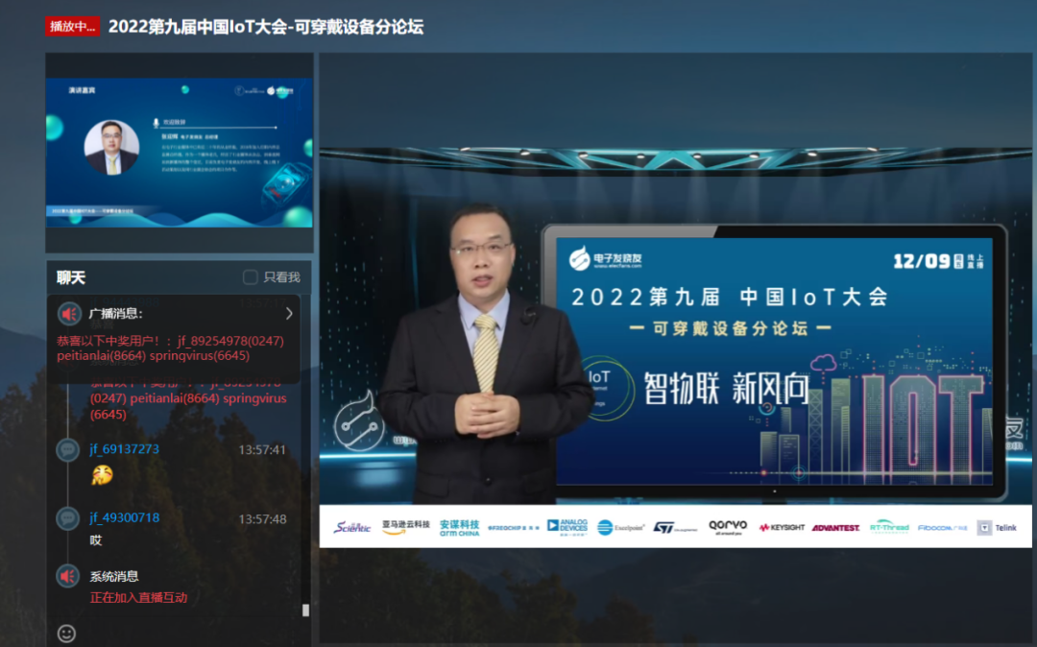This screenshot has height=647, width=1037.
Task: Click avatar icon next to jf_49300718
Action: coord(67,518)
